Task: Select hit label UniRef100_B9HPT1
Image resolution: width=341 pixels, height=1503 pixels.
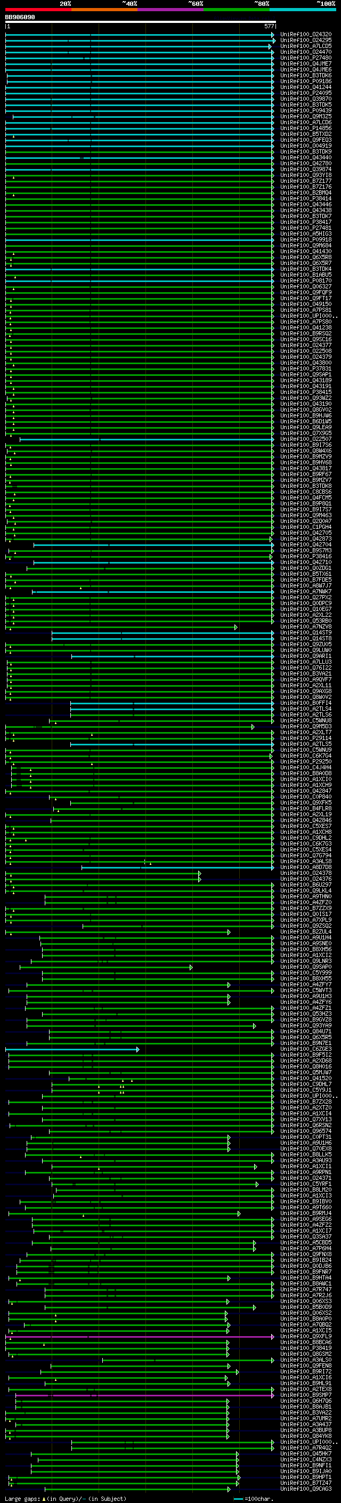Action: 306,1477
